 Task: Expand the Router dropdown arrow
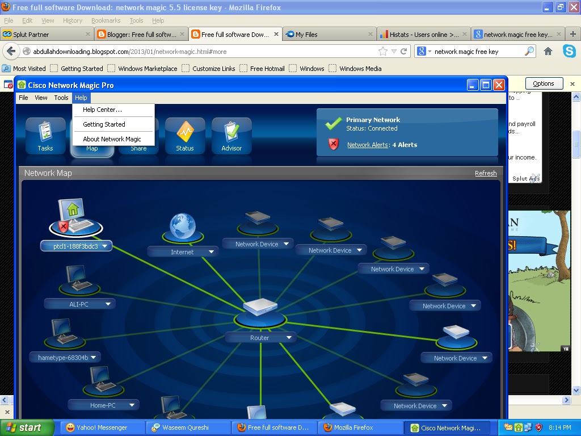click(289, 337)
